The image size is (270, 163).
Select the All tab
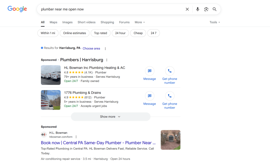point(43,22)
